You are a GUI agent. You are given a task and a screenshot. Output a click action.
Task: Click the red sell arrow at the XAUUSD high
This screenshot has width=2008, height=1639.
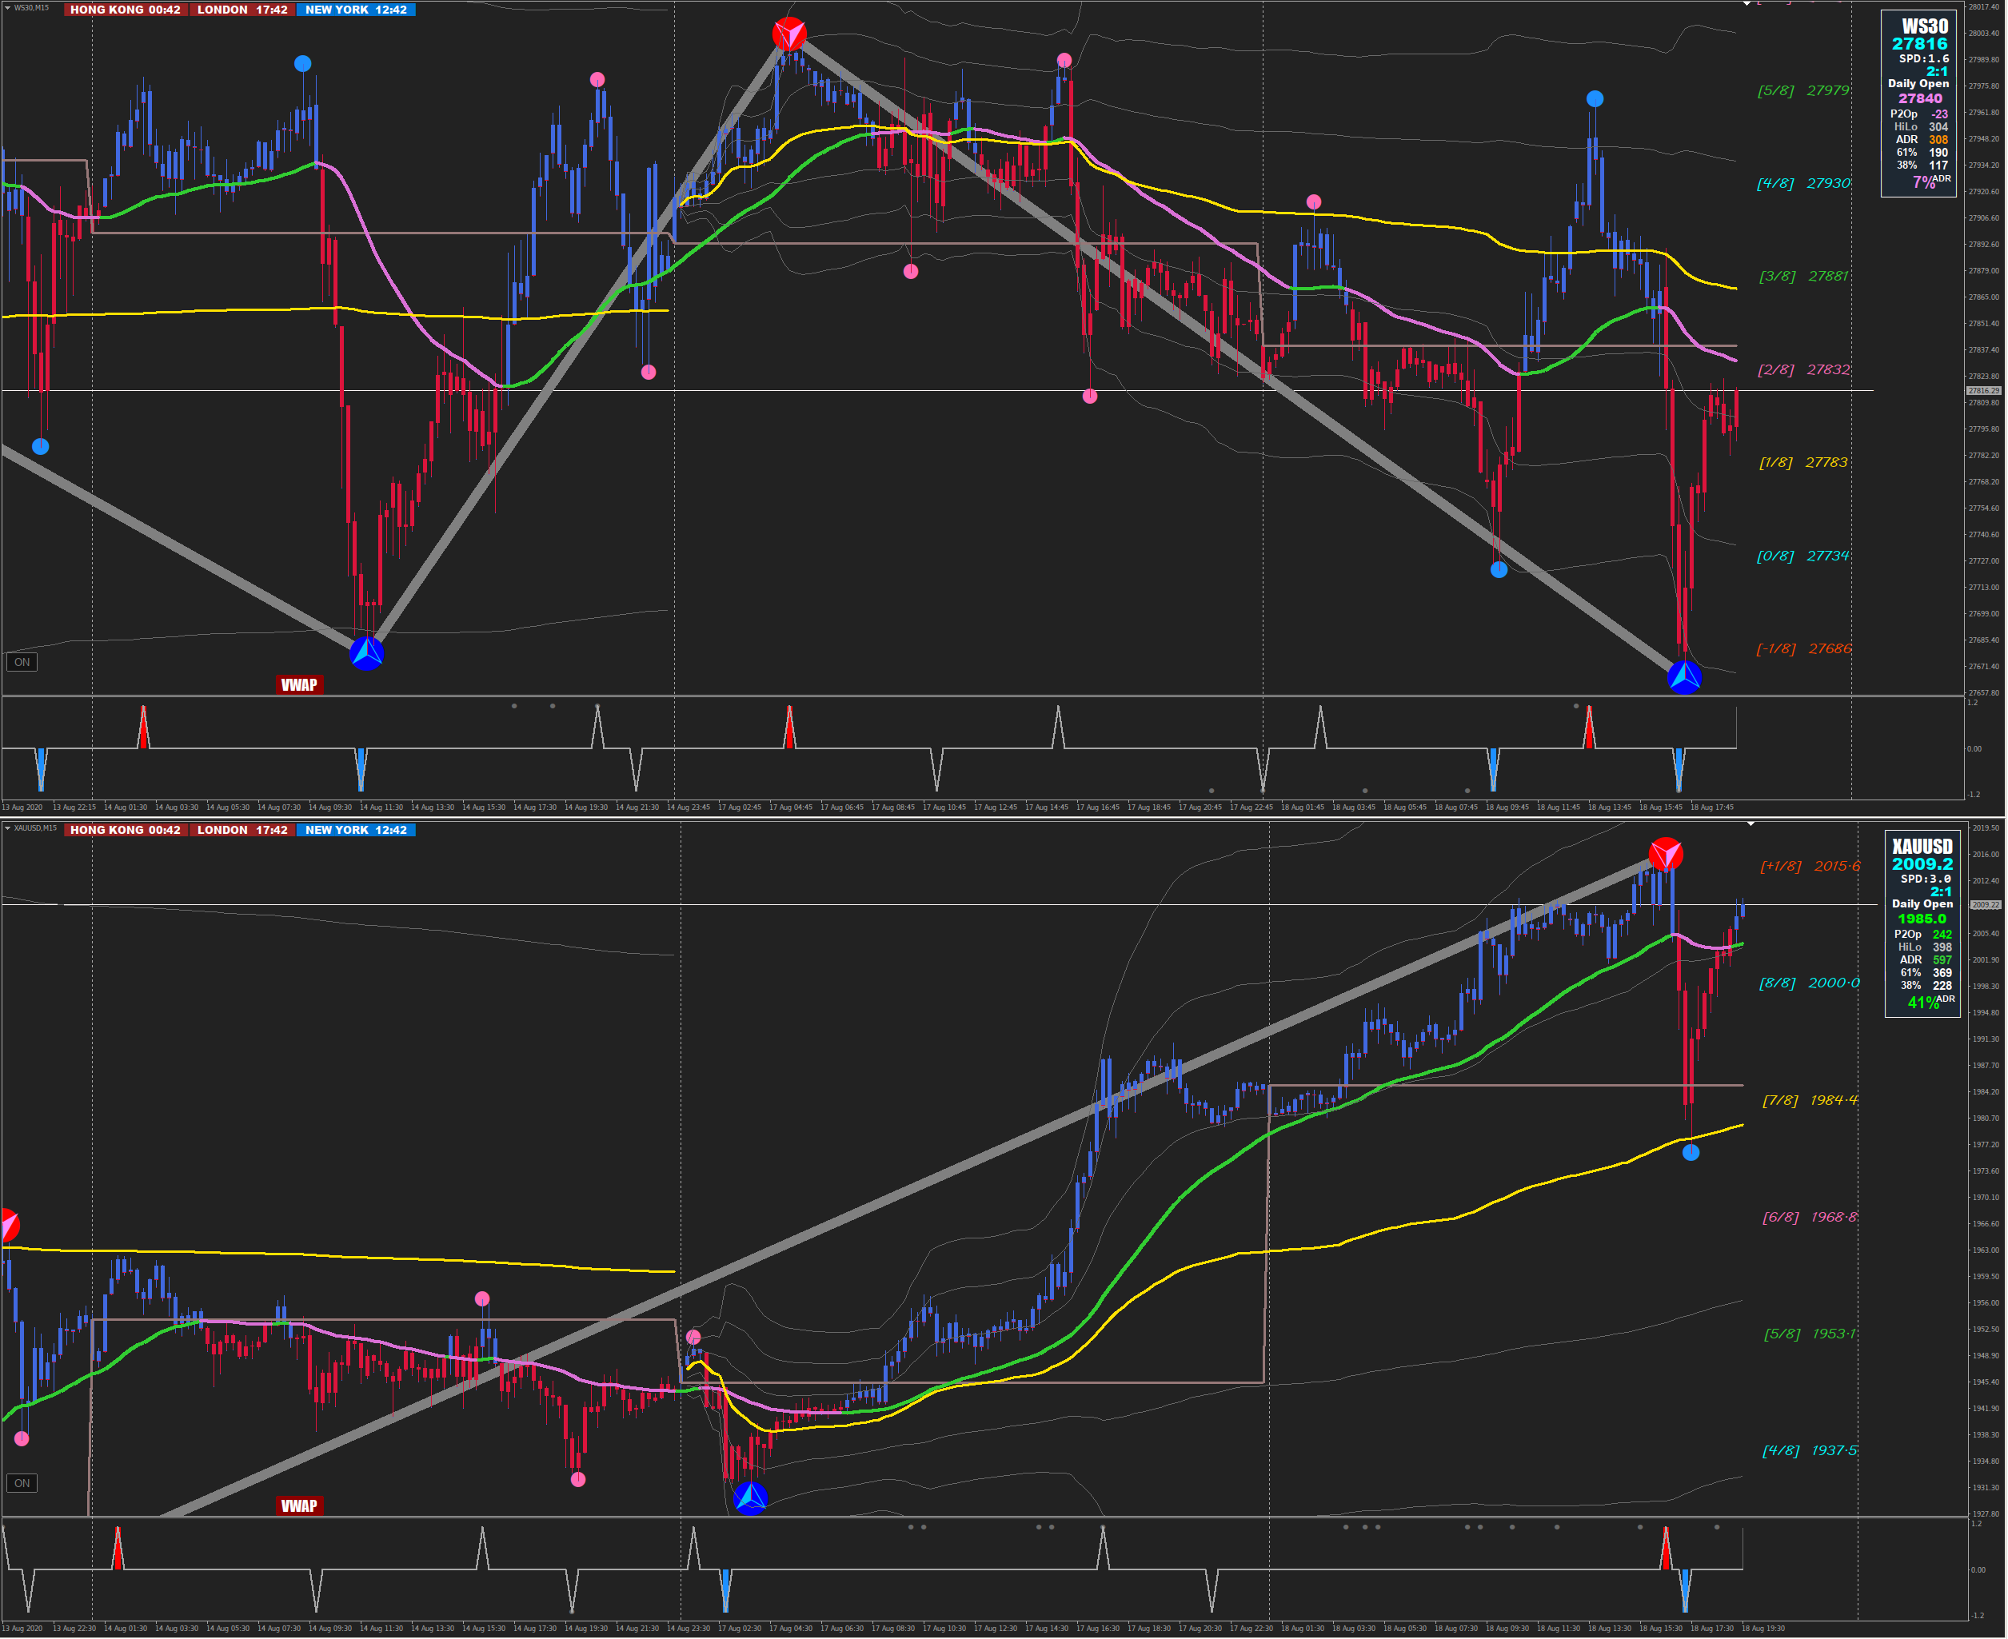pos(1665,854)
